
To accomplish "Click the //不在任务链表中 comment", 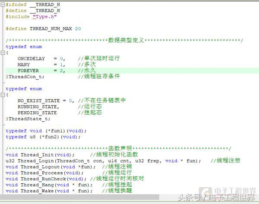I will 102,100.
